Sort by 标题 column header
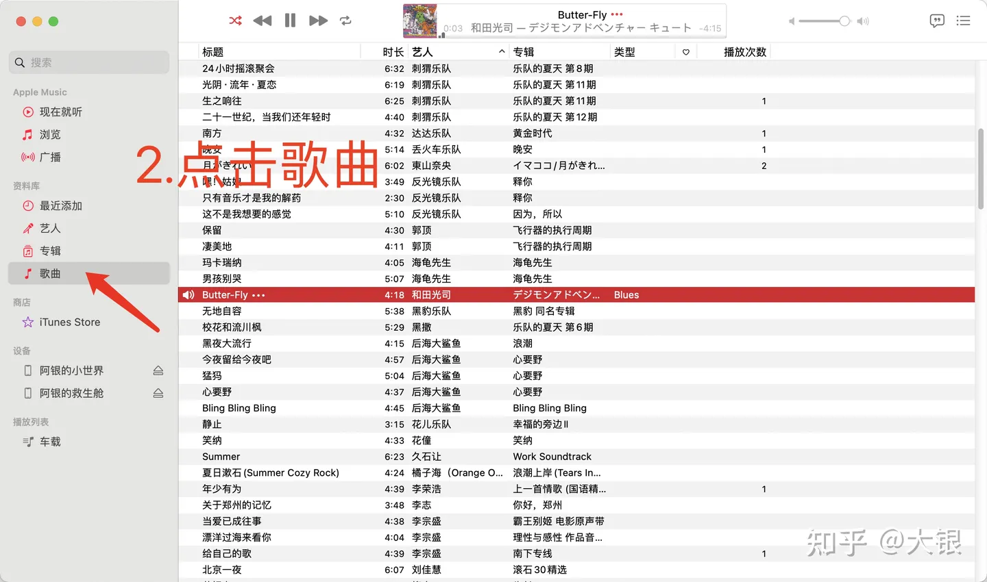The height and width of the screenshot is (582, 987). 279,51
